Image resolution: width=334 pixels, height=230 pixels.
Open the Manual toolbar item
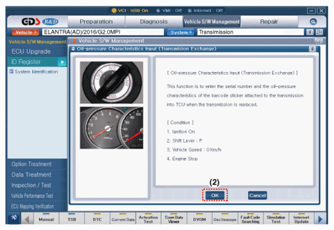point(46,218)
